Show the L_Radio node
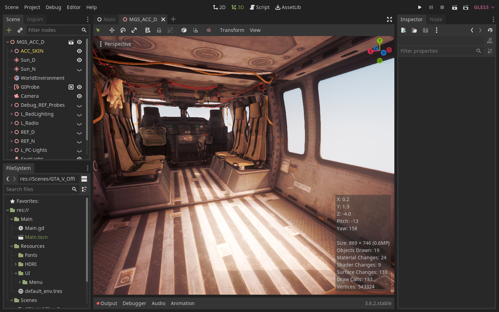Screen dimensions: 499x312 [x=79, y=123]
